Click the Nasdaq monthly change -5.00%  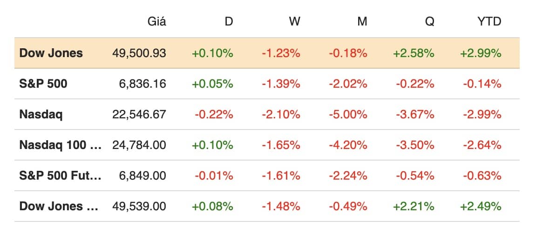coord(348,114)
